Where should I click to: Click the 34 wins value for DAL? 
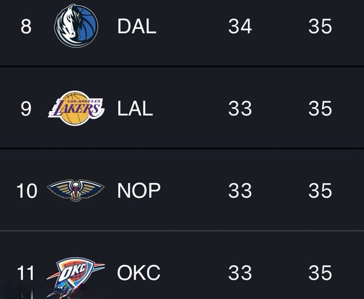[x=240, y=26]
